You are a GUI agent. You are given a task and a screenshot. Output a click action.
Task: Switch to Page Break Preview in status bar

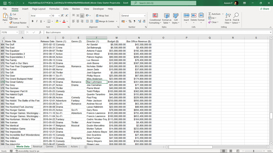238,151
